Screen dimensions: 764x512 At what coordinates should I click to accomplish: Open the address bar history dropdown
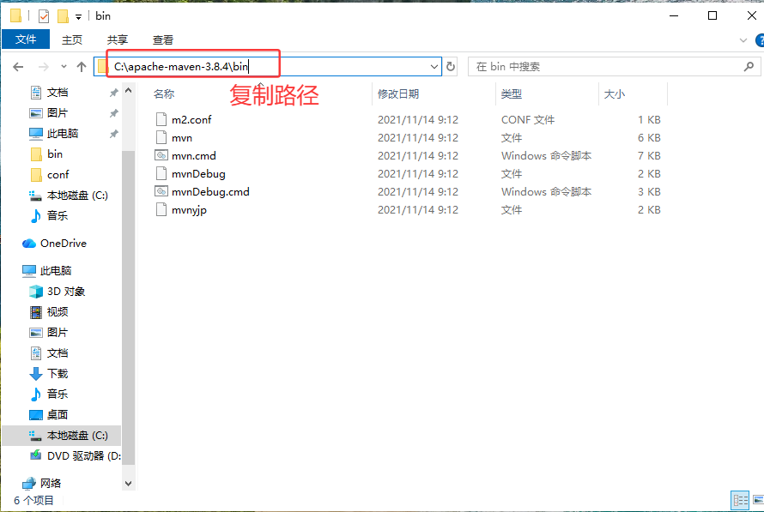coord(434,66)
